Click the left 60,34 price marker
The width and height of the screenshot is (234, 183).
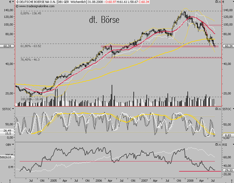click(x=7, y=46)
